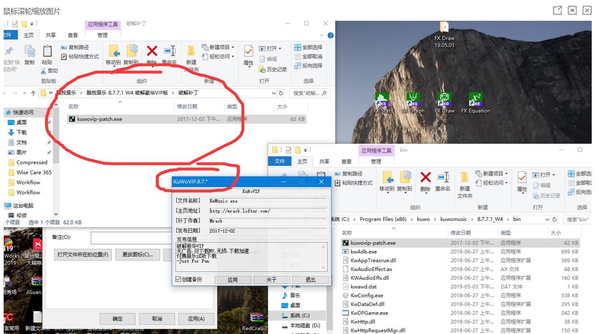
Task: Sort by 修改日期 column in bin window
Action: pos(460,233)
